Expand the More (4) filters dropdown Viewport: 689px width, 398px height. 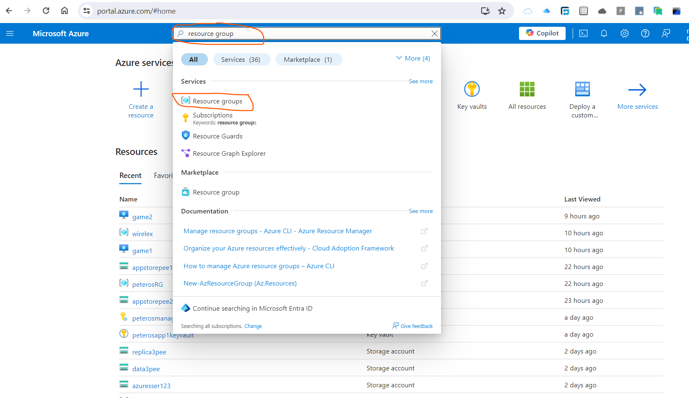coord(413,59)
